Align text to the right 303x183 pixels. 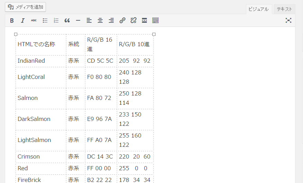click(x=111, y=21)
